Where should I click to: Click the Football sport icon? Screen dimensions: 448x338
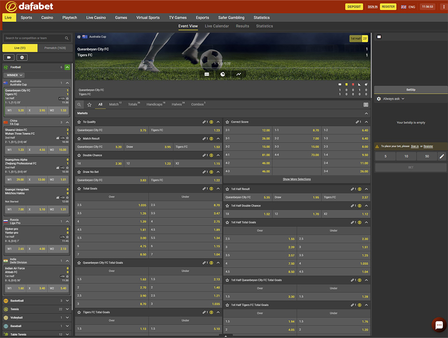pyautogui.click(x=6, y=67)
